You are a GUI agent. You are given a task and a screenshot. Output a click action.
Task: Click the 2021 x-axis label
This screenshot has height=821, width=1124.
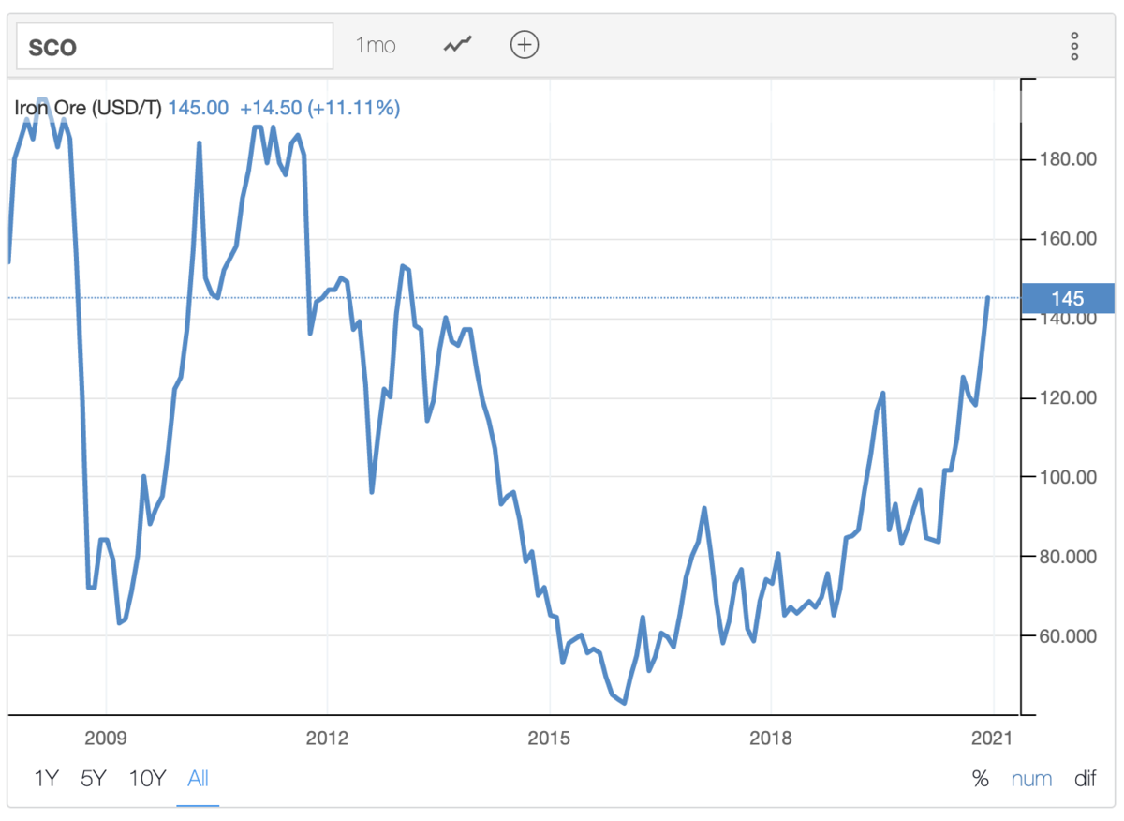pos(992,738)
